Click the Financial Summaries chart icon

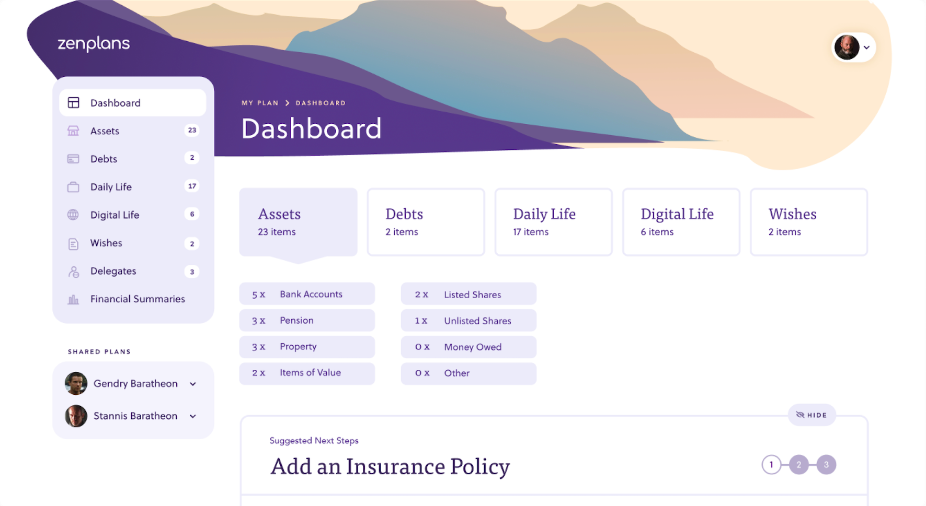point(73,300)
